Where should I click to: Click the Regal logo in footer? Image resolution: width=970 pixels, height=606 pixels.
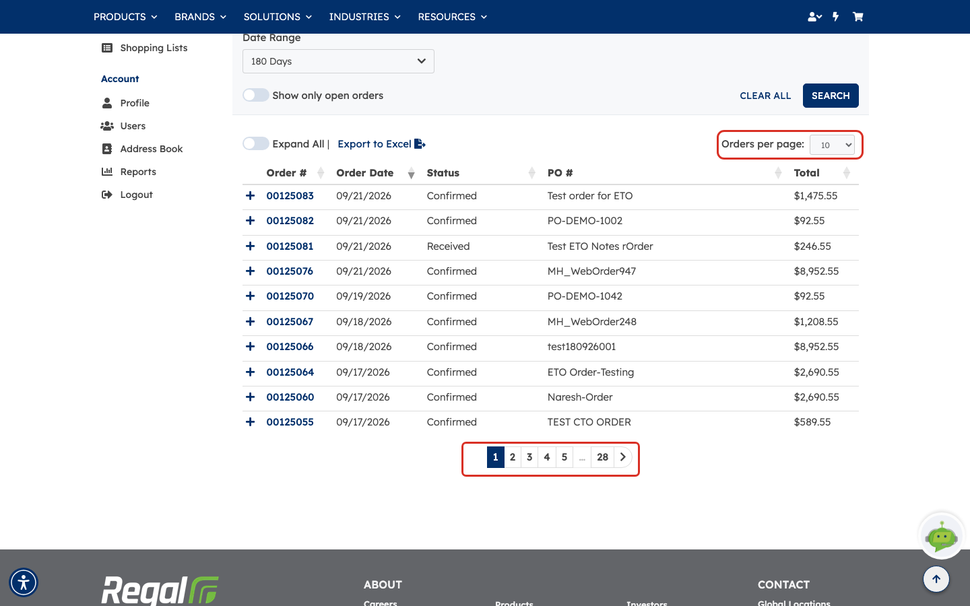tap(160, 591)
